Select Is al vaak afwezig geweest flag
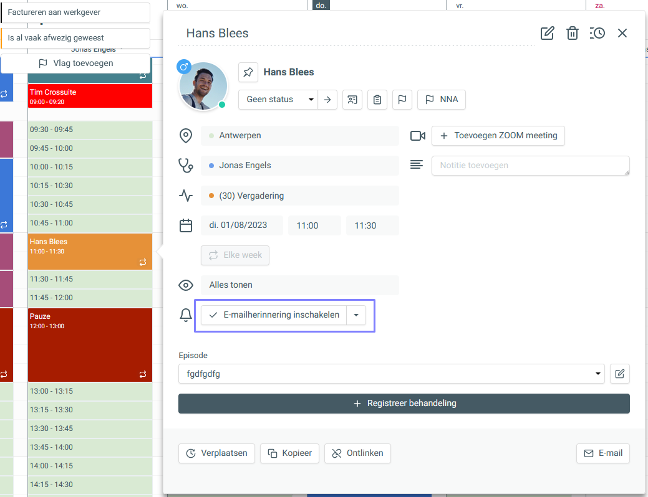 tap(75, 38)
